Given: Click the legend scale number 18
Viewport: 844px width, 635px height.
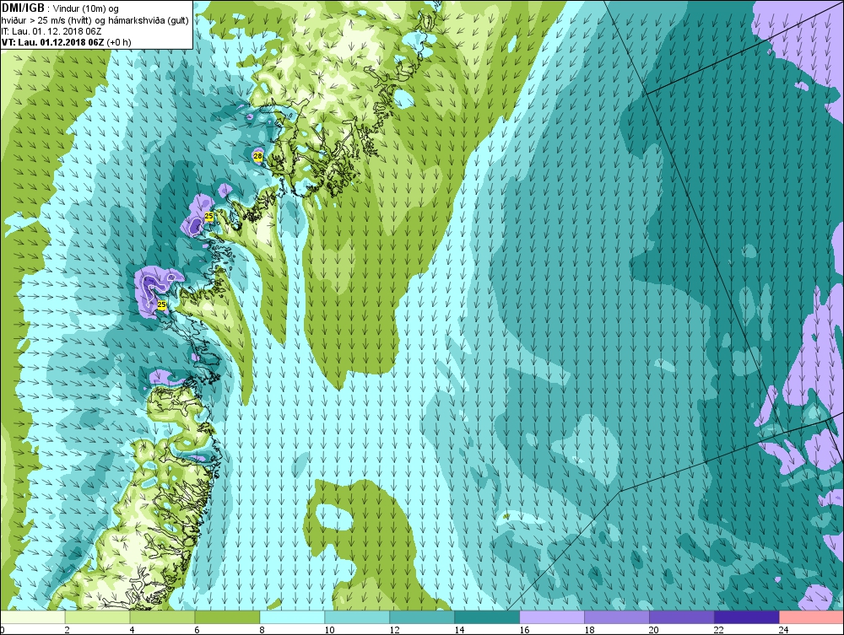Looking at the screenshot, I should coord(589,630).
